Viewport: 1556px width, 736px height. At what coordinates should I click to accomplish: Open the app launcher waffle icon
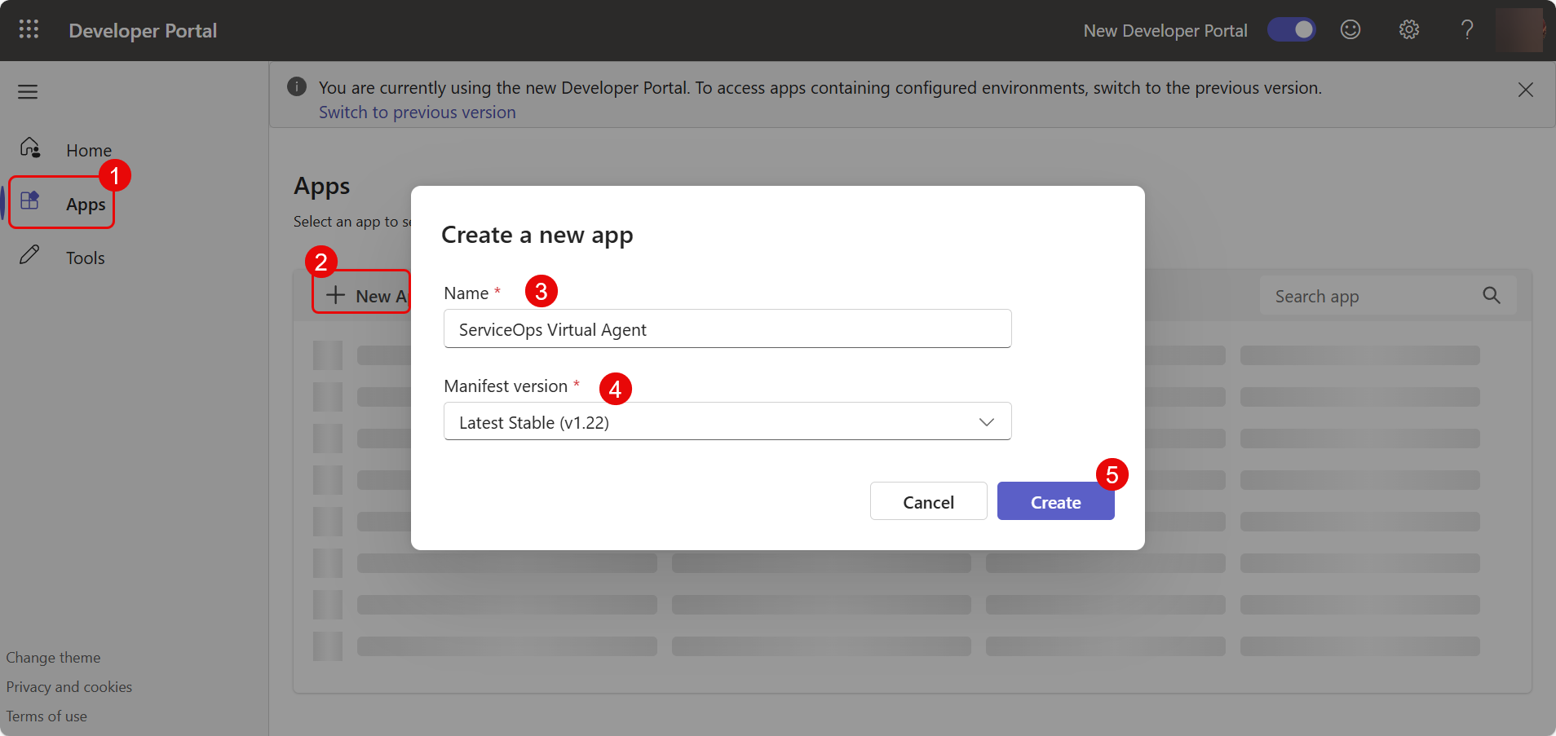point(29,30)
